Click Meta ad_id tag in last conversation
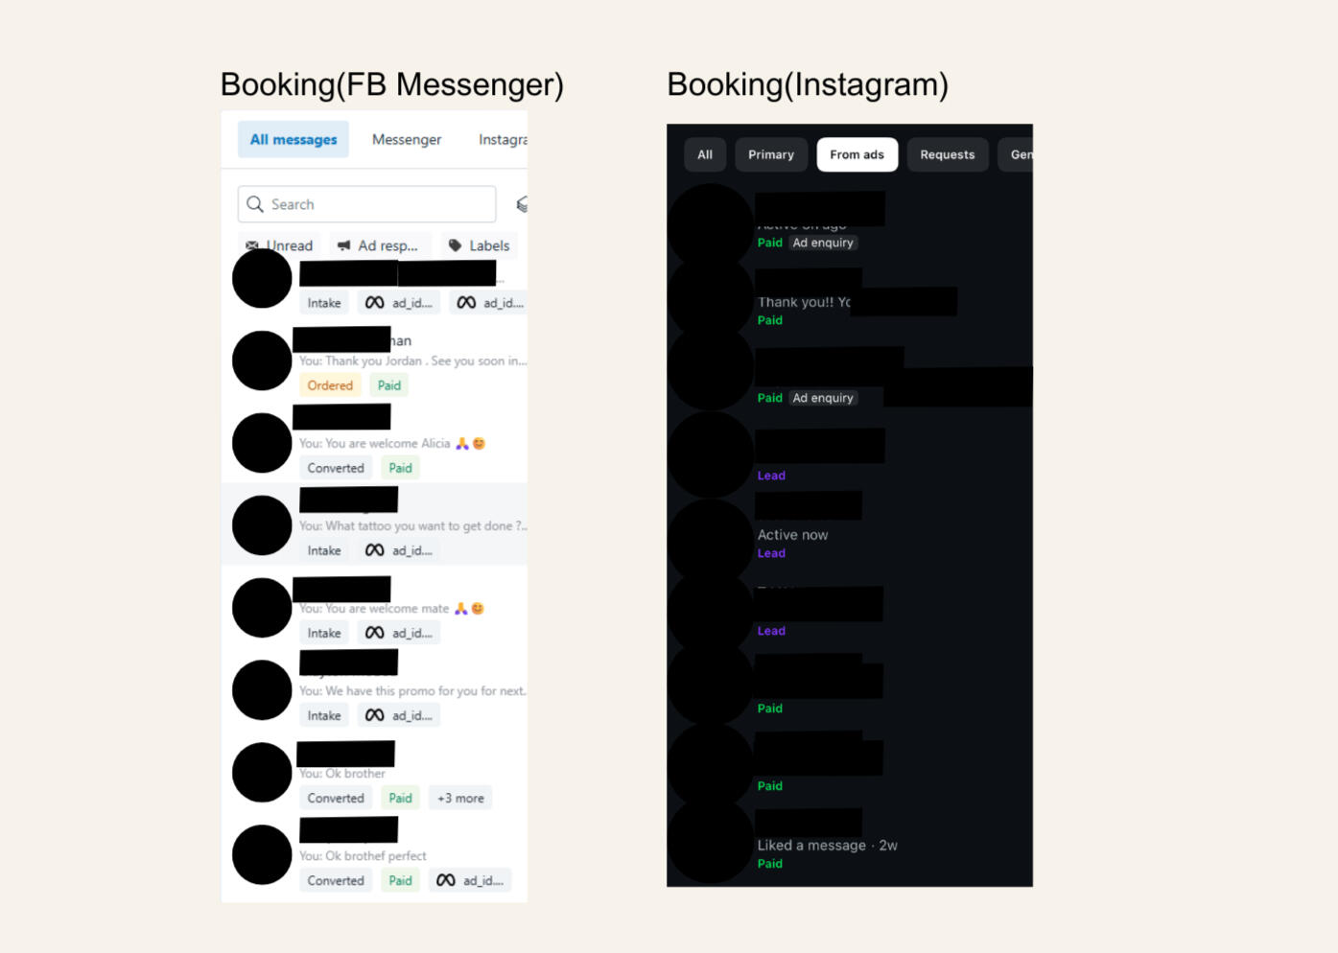1338x953 pixels. [470, 880]
